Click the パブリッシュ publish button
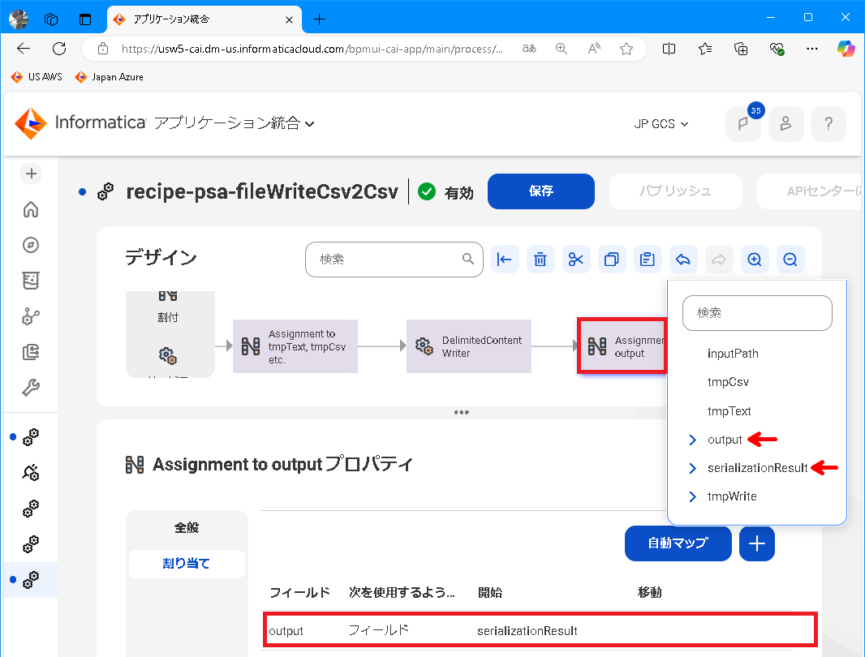865x657 pixels. (x=675, y=191)
